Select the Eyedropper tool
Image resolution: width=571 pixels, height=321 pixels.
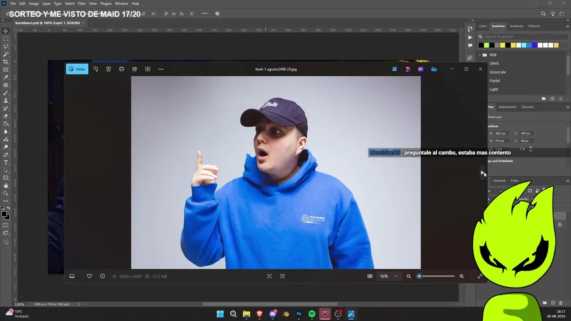click(6, 78)
